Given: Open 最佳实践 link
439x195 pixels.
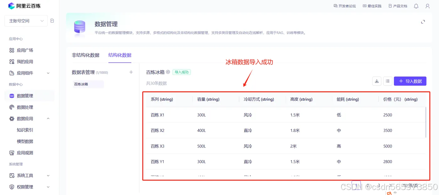Looking at the screenshot, I should [x=372, y=6].
